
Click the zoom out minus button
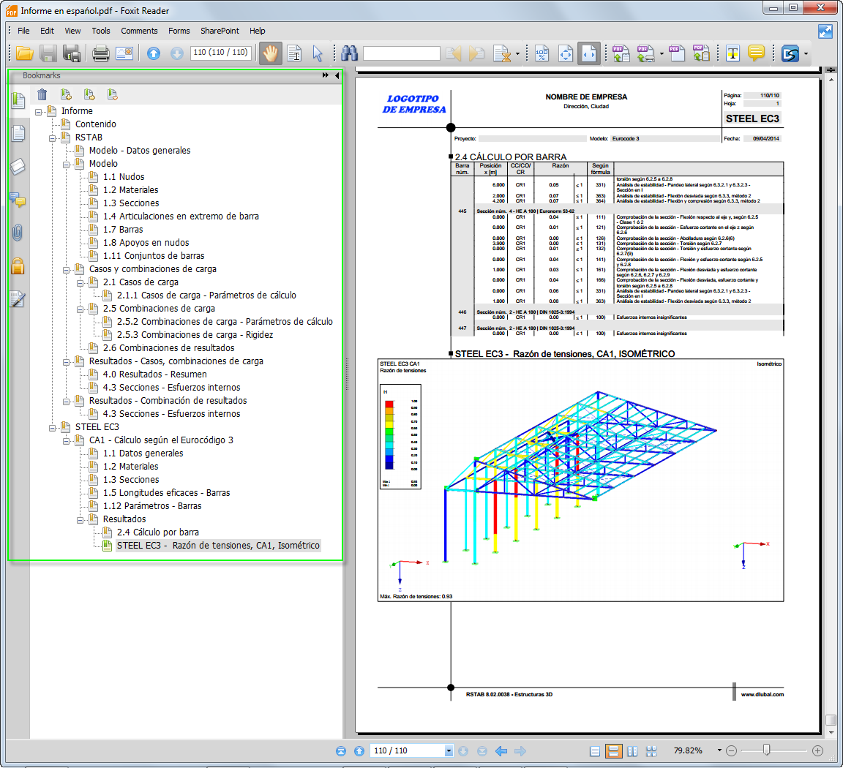click(x=730, y=750)
